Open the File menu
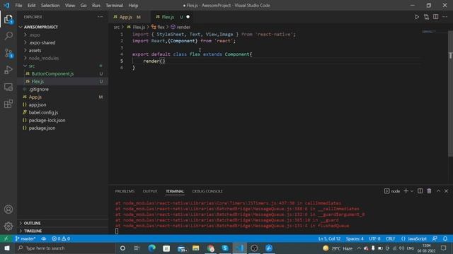The height and width of the screenshot is (254, 453). [18, 6]
